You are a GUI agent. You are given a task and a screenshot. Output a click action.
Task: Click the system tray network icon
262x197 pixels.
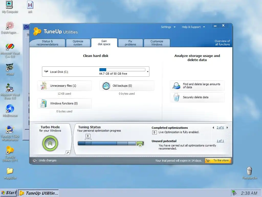(234, 193)
